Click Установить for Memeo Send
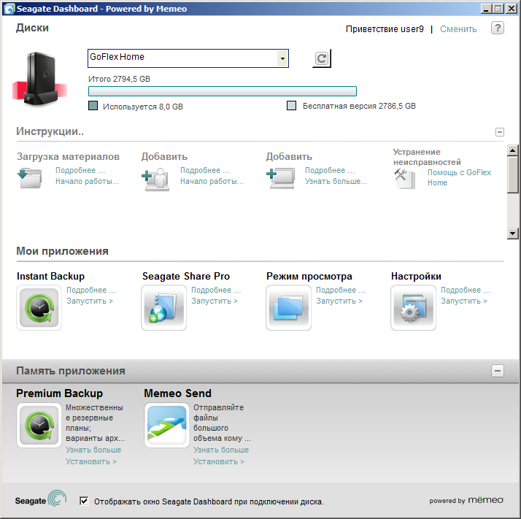The width and height of the screenshot is (521, 519). point(219,461)
